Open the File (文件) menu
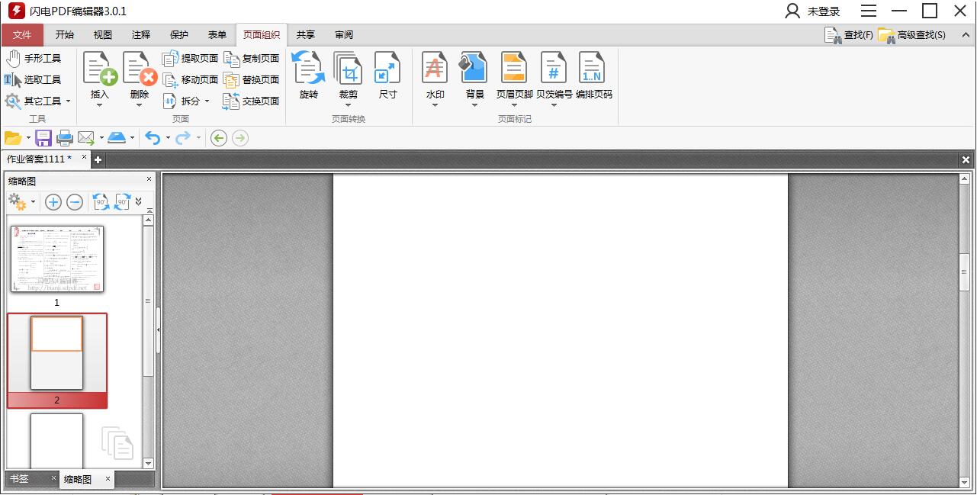 (x=22, y=35)
